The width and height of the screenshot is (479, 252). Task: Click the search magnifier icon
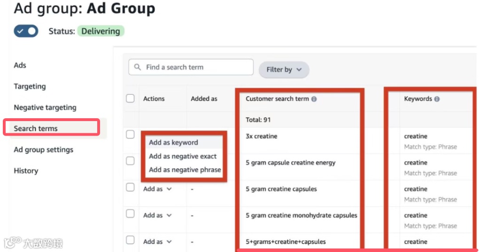point(138,68)
